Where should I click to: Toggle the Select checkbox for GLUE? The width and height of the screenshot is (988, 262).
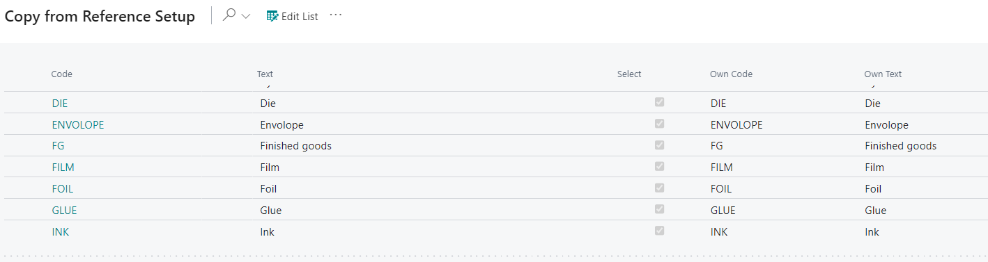click(x=659, y=209)
